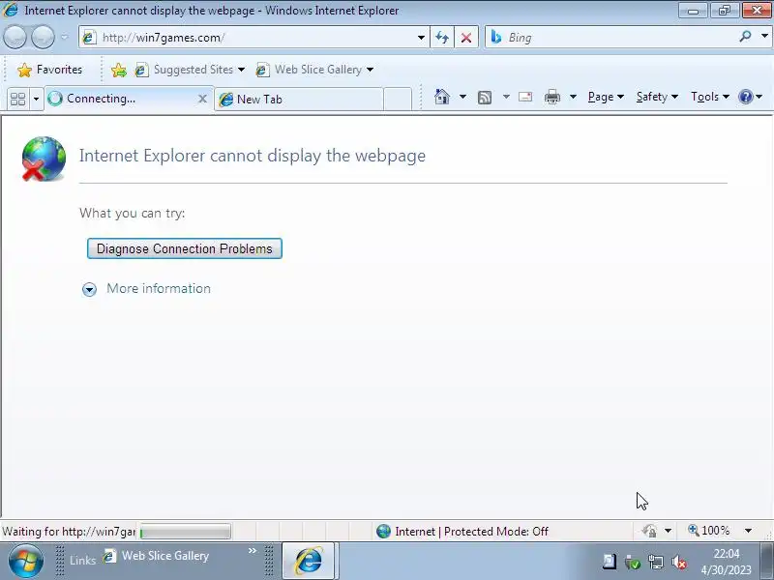
Task: Expand the More information section
Action: tap(89, 289)
